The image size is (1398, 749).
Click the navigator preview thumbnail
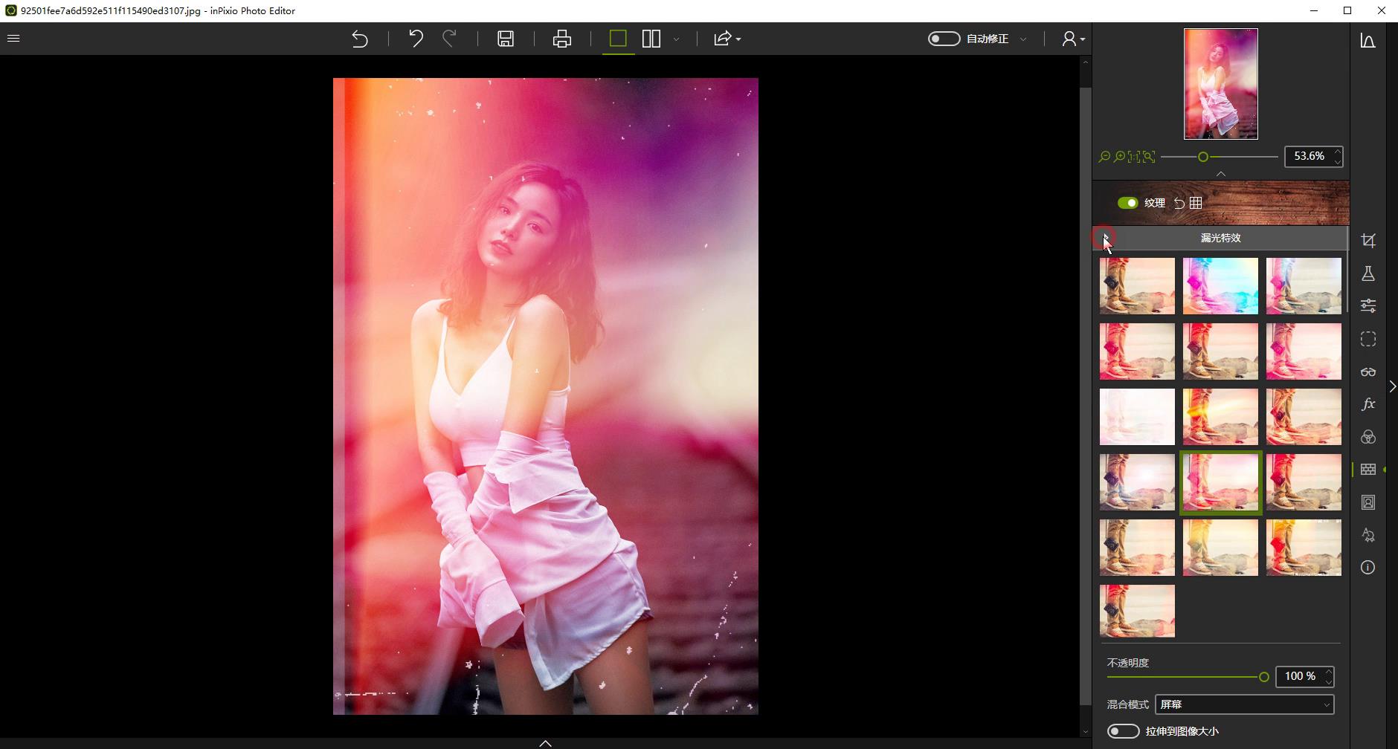click(1221, 84)
